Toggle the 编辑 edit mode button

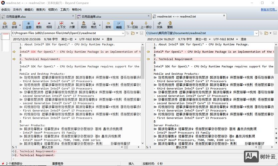pyautogui.click(x=119, y=25)
